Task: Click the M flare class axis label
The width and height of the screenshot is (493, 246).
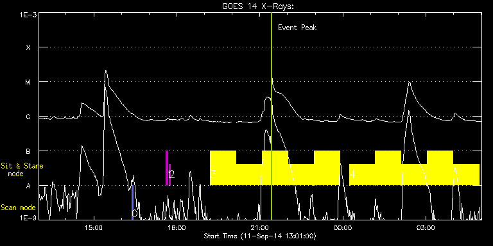Action: click(x=28, y=82)
